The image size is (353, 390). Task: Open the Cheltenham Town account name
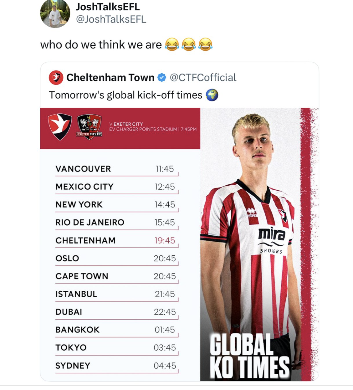[x=110, y=77]
